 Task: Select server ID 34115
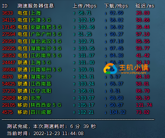9,20
